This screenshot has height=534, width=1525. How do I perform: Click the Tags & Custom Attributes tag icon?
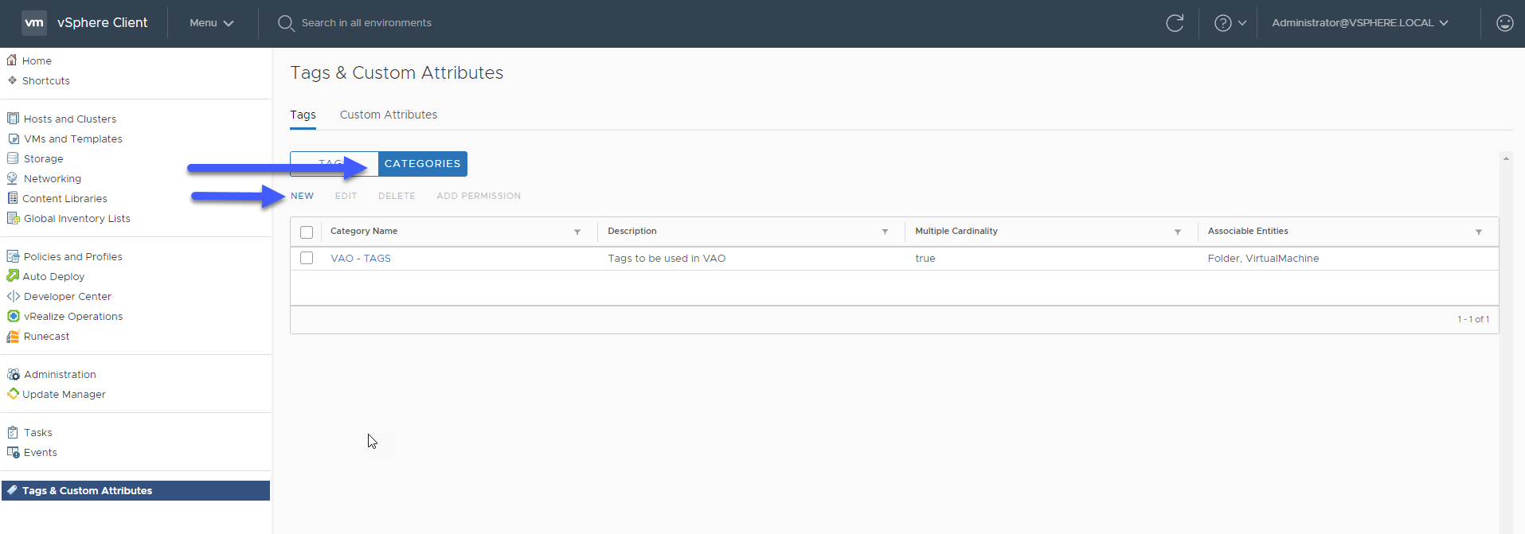[12, 490]
